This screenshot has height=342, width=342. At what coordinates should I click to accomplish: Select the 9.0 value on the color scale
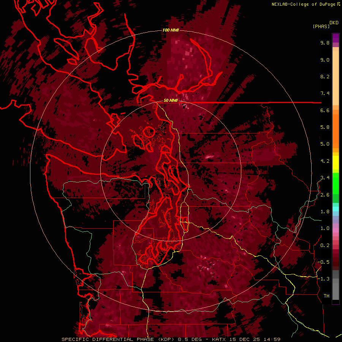coord(325,60)
